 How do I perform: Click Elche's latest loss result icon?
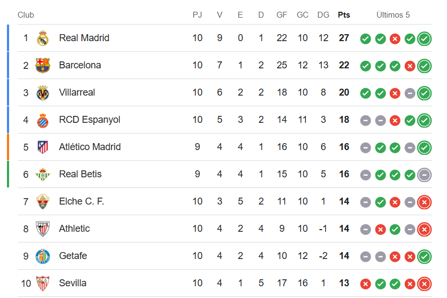(425, 202)
